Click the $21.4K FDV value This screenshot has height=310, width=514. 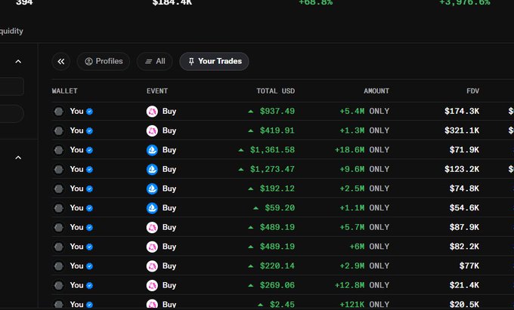(464, 285)
